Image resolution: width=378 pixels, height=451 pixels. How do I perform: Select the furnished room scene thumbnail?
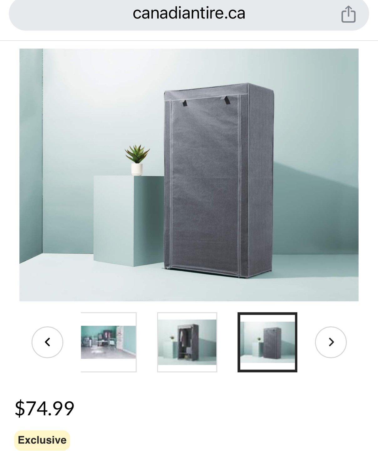pyautogui.click(x=109, y=342)
